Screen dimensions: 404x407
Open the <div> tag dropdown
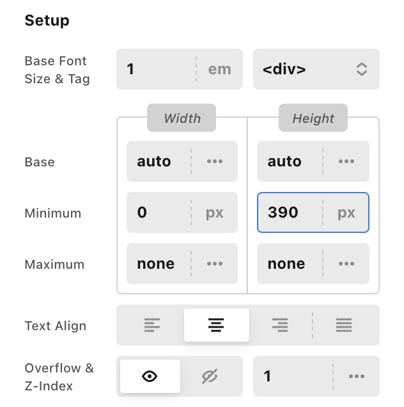click(x=316, y=69)
